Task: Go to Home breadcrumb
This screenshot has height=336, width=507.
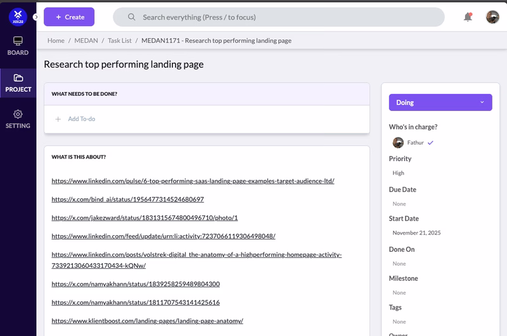Action: point(56,41)
